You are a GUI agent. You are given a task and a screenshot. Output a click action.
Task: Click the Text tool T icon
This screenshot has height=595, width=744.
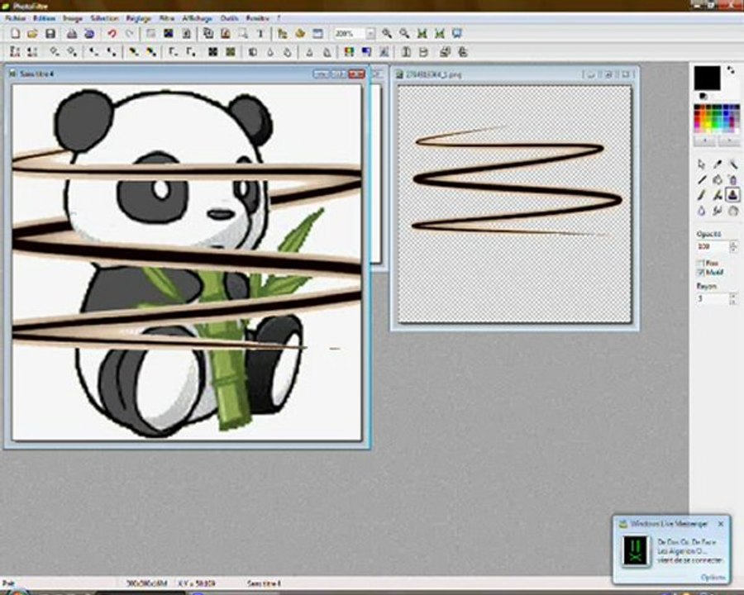260,34
